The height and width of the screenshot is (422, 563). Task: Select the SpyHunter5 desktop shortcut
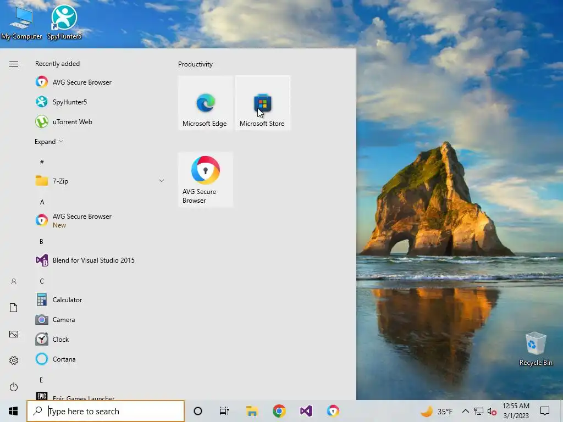tap(64, 22)
